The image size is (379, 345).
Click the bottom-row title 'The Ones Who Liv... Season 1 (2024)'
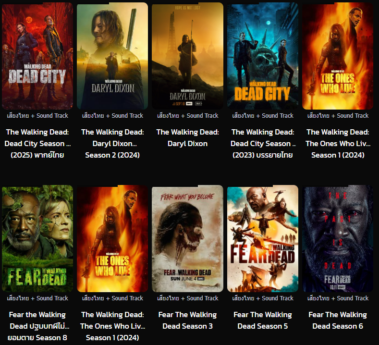(x=112, y=326)
